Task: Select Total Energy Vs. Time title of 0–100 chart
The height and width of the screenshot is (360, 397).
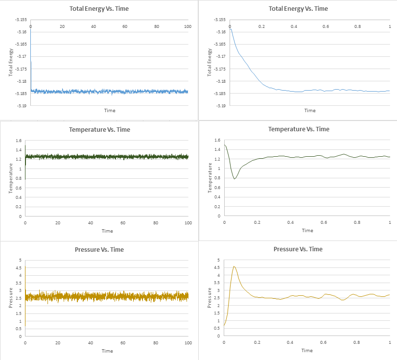Action: click(x=99, y=9)
